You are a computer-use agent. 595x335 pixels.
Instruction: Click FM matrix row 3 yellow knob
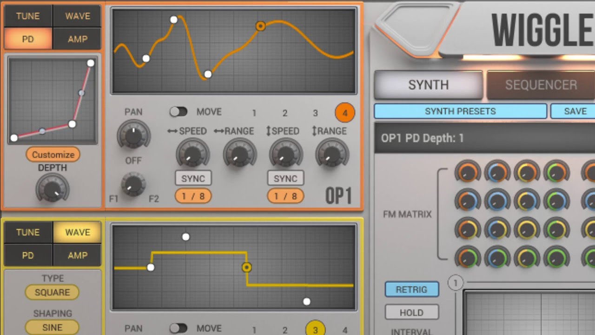coord(527,228)
